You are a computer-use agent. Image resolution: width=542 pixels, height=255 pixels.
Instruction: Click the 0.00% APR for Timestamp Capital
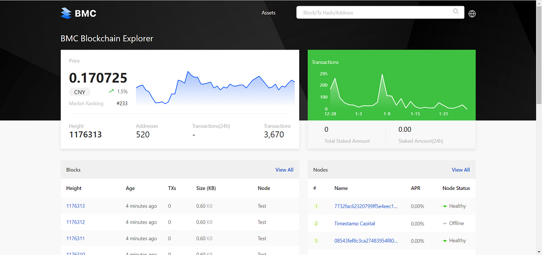pyautogui.click(x=417, y=224)
